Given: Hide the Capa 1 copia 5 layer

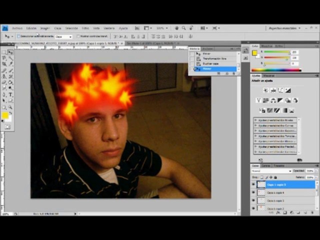Looking at the screenshot, I should [x=253, y=184].
